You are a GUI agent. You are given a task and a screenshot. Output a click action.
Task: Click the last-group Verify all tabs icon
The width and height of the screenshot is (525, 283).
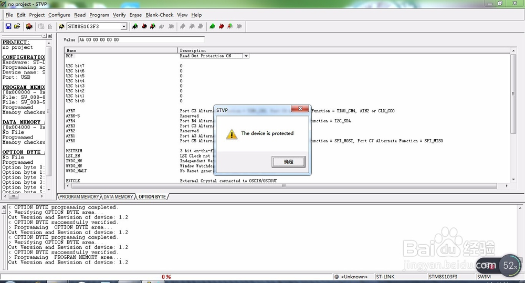[x=230, y=26]
